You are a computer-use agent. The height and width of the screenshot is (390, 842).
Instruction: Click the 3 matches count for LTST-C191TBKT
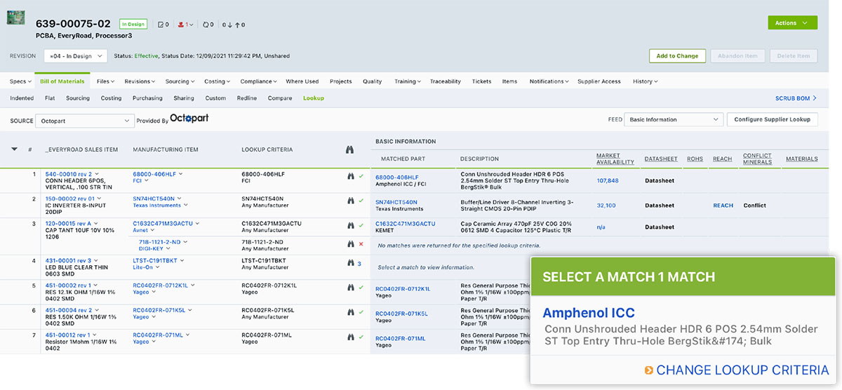pos(360,264)
